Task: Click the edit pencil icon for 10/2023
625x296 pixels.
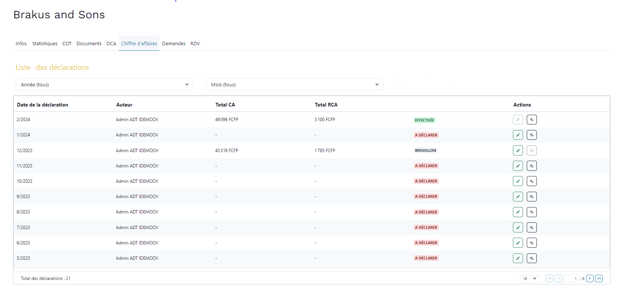Action: pos(518,181)
